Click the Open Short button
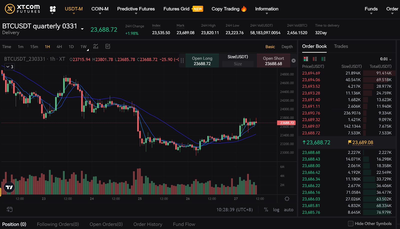This screenshot has width=400, height=229. coord(273,60)
